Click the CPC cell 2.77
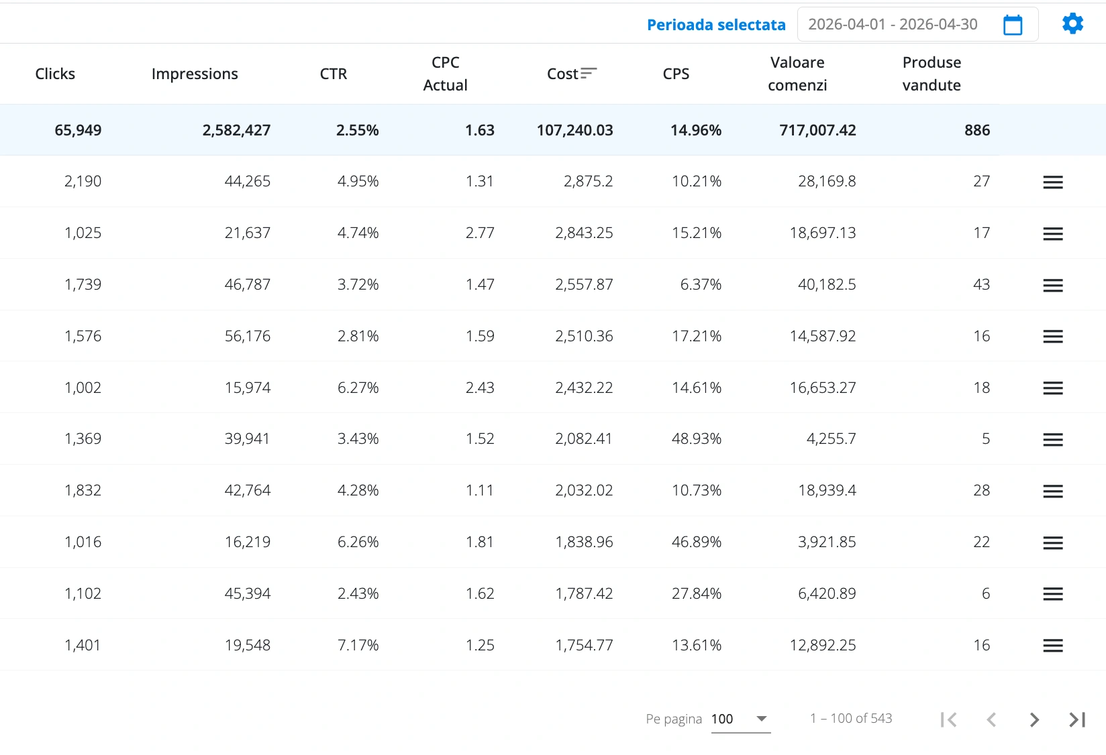 [x=480, y=233]
